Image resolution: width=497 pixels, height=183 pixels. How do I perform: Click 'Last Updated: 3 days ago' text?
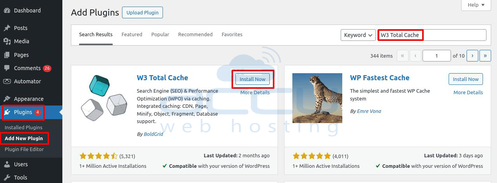click(x=453, y=155)
